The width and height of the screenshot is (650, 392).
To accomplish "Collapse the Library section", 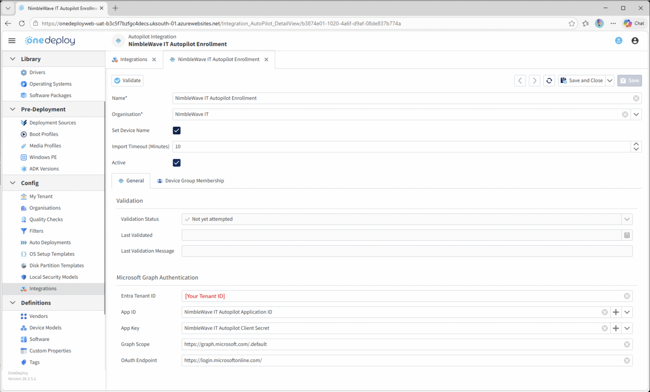I will (13, 59).
